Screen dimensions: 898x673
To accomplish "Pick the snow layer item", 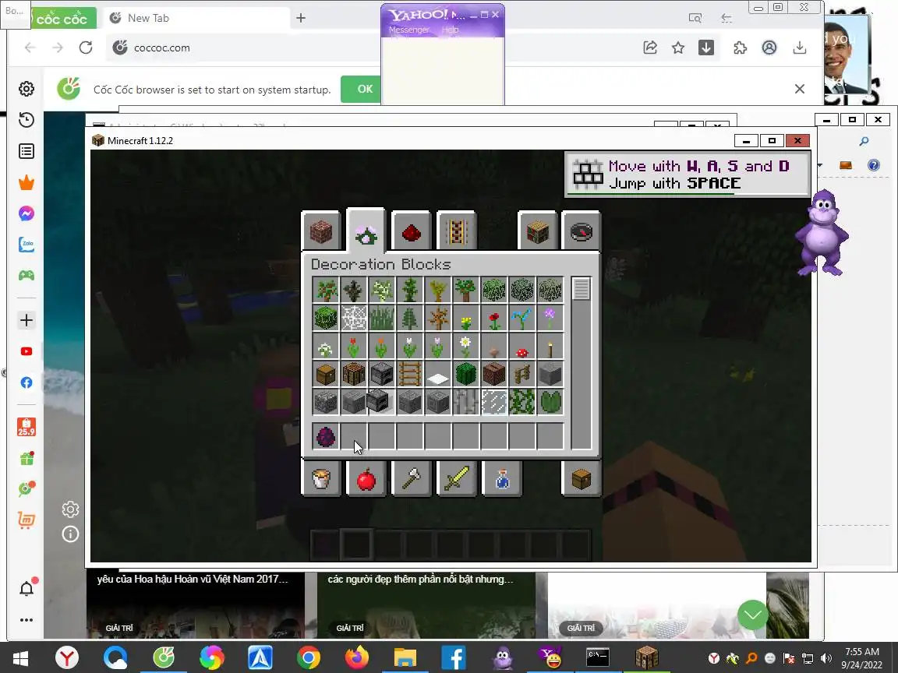I will click(x=438, y=374).
